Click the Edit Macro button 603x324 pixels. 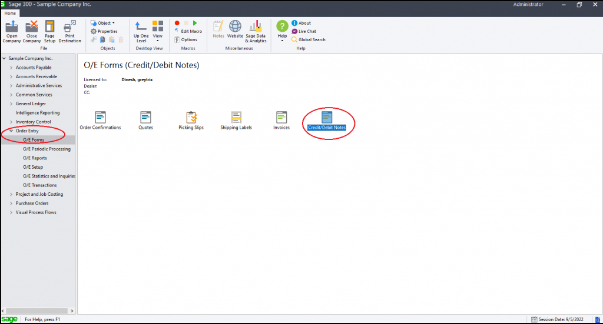point(188,32)
